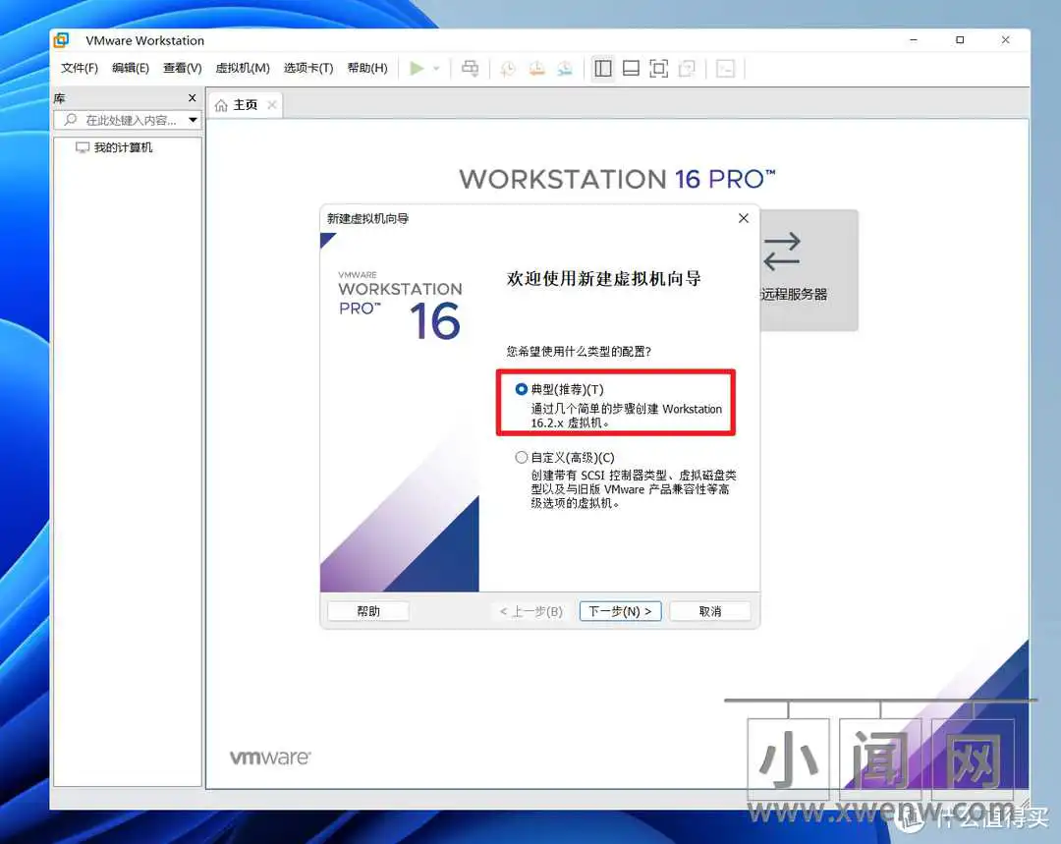Open the 查看(V) menu

(182, 69)
